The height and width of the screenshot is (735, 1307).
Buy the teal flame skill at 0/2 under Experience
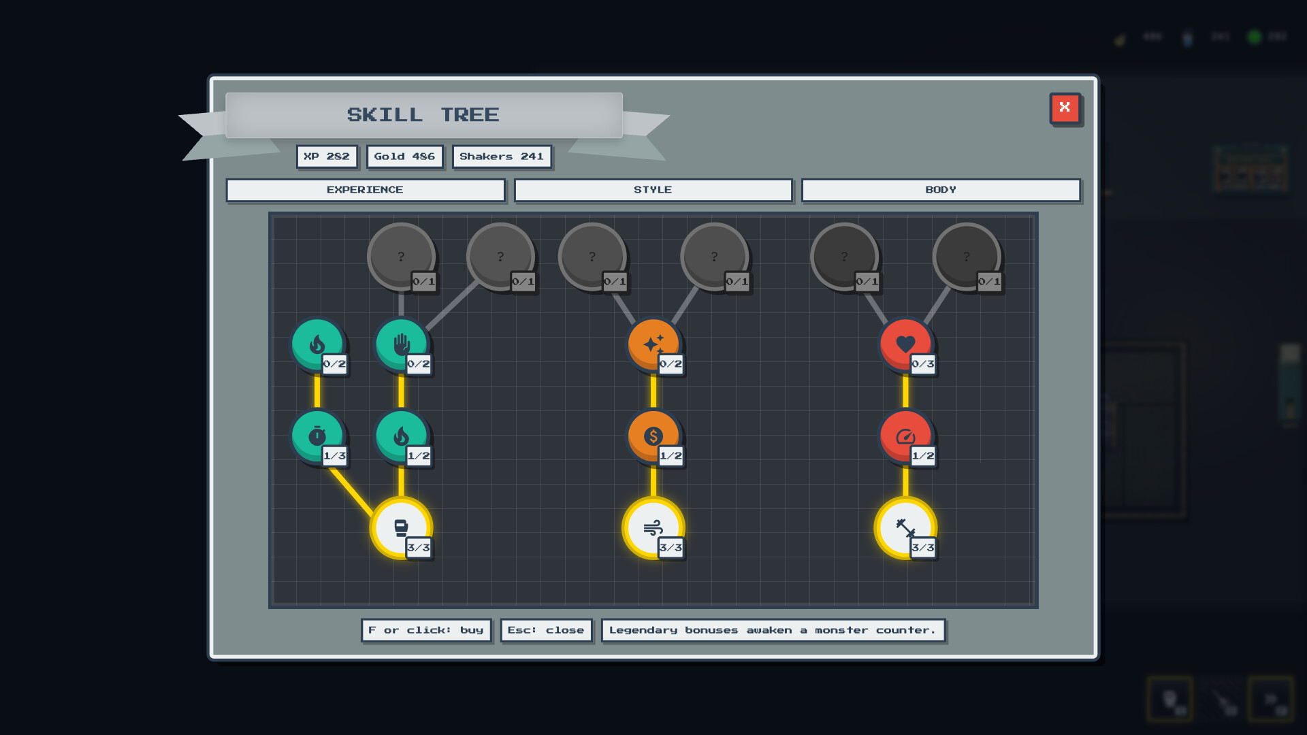point(317,344)
